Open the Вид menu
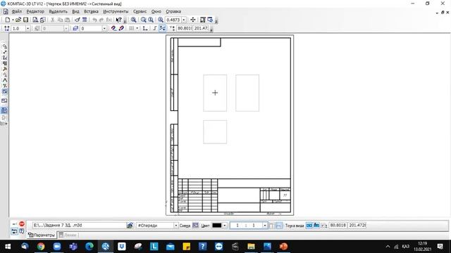 pos(75,11)
